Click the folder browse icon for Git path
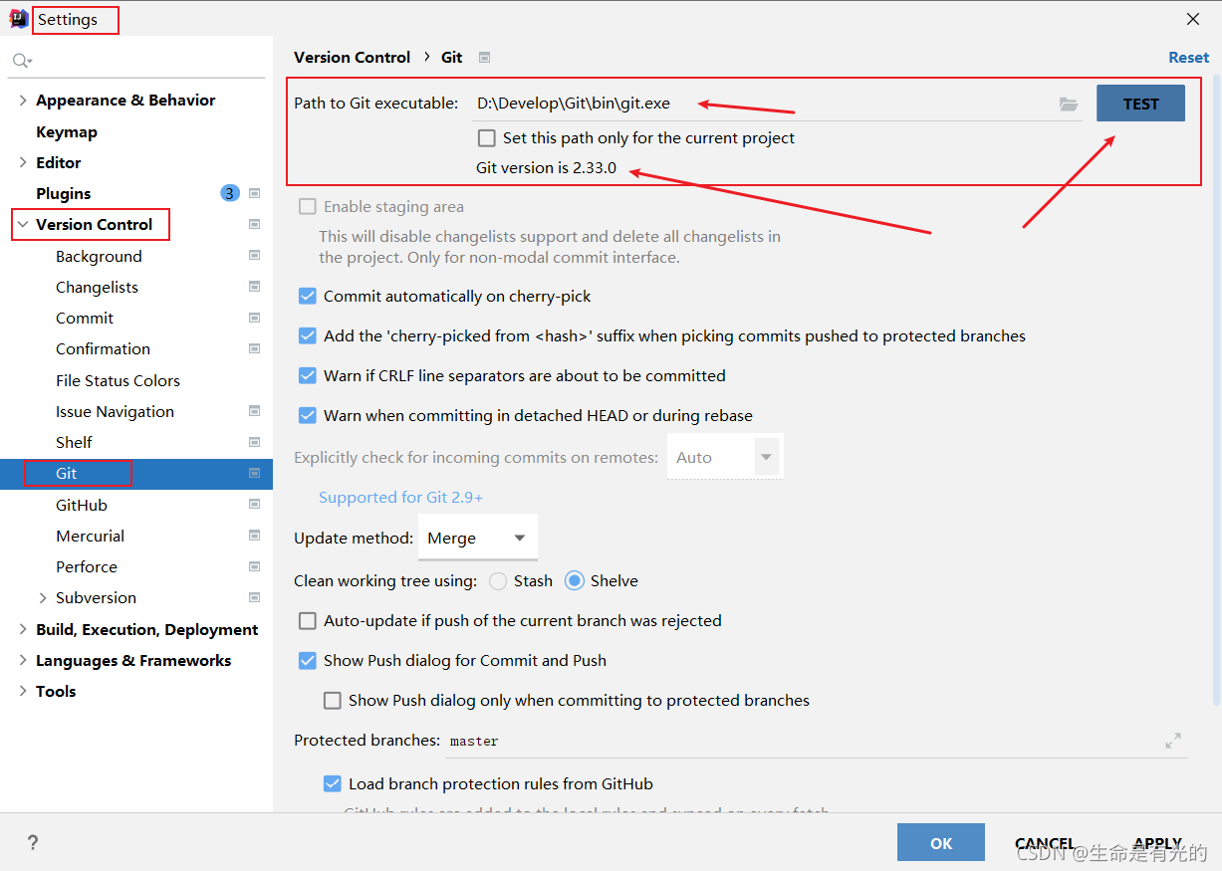Screen dimensions: 1222x871 (1069, 104)
